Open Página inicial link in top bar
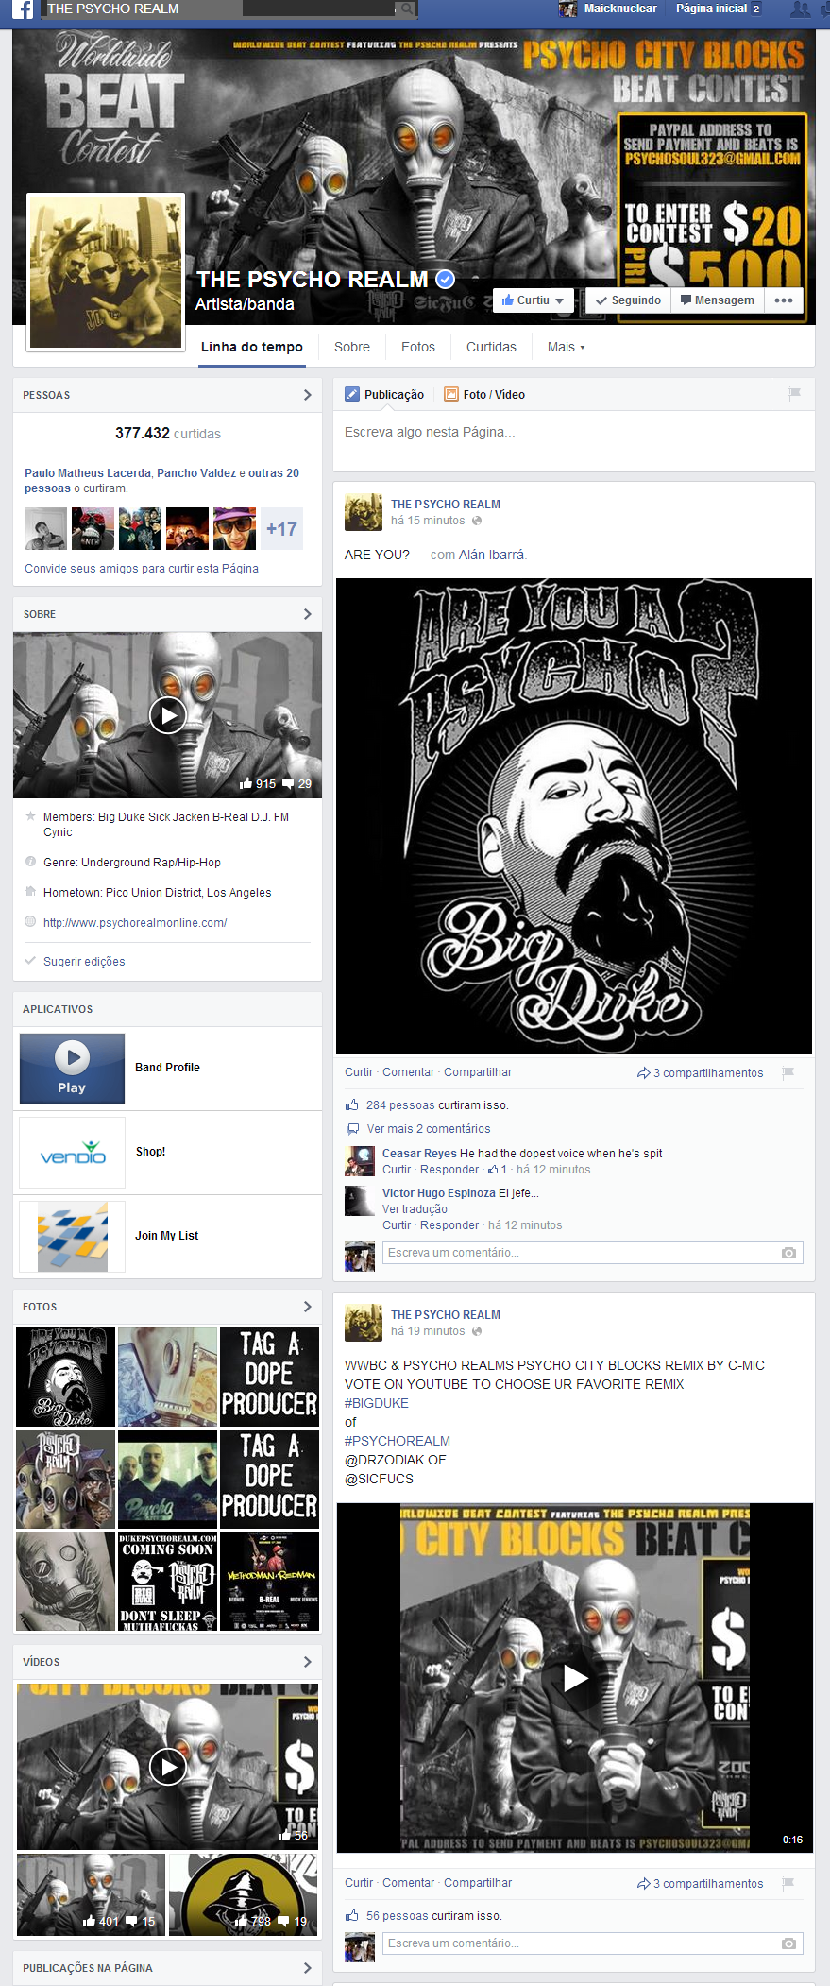This screenshot has height=1986, width=830. tap(711, 9)
